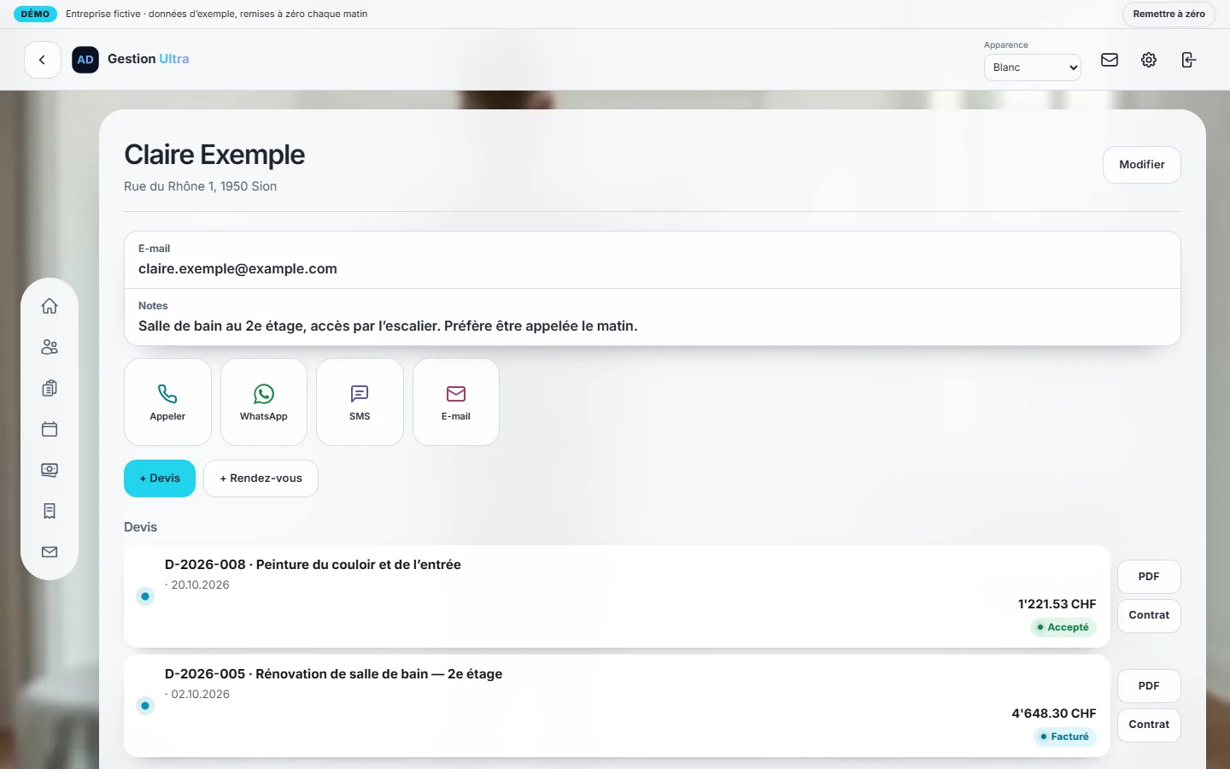Send an SMS to the client

tap(360, 402)
